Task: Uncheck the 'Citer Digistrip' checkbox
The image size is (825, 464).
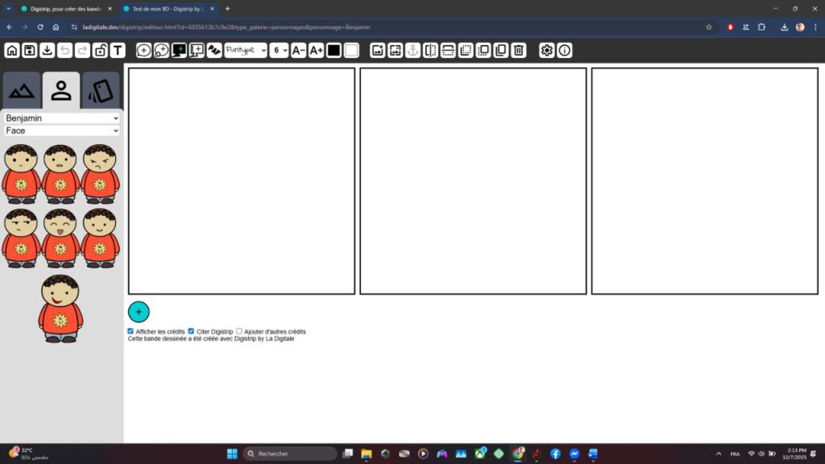Action: [191, 330]
